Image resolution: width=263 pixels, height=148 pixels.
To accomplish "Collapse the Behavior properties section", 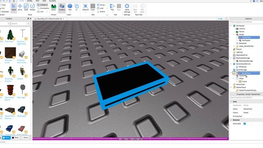I will pos(231,120).
